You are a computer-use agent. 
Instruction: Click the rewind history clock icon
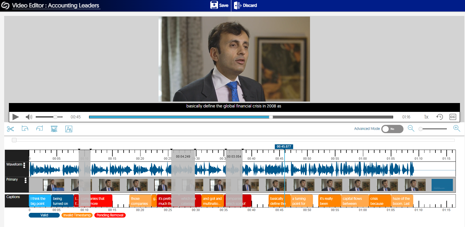tap(440, 117)
